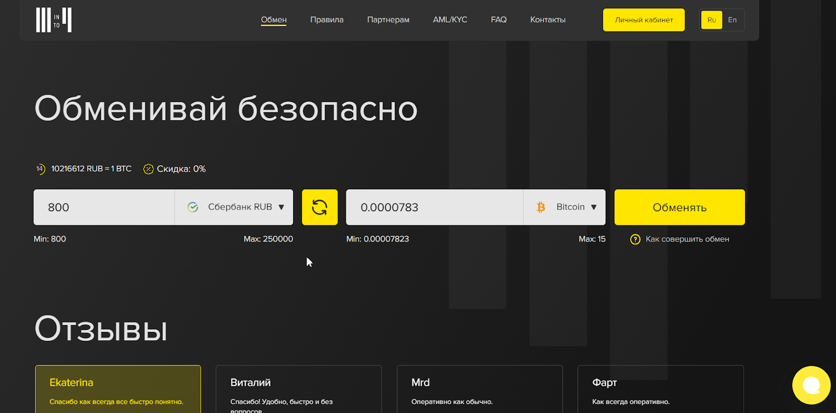Select the Фарт review card
Viewport: 836px width, 413px height.
tap(660, 389)
